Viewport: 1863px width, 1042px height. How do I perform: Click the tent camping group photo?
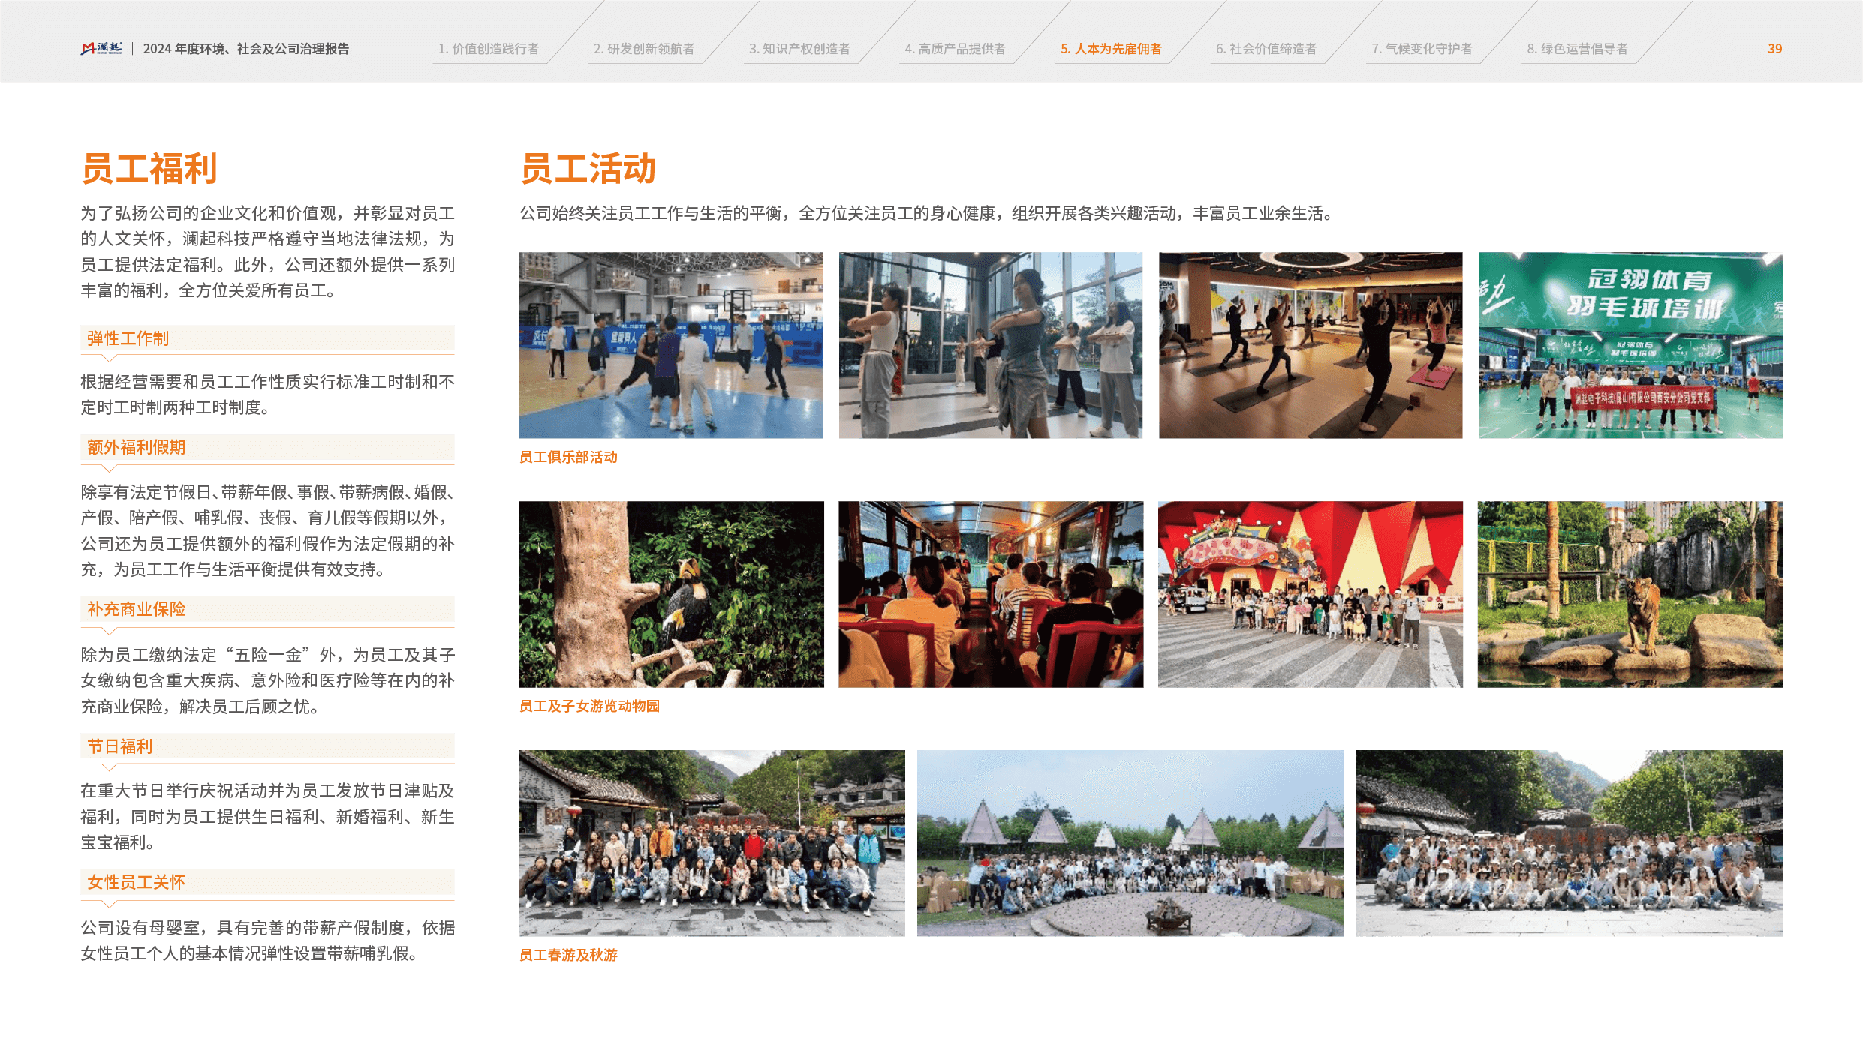[1130, 843]
